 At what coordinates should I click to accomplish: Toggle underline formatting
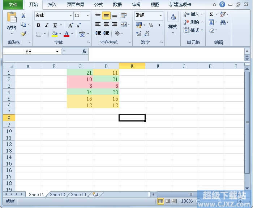tap(55, 25)
